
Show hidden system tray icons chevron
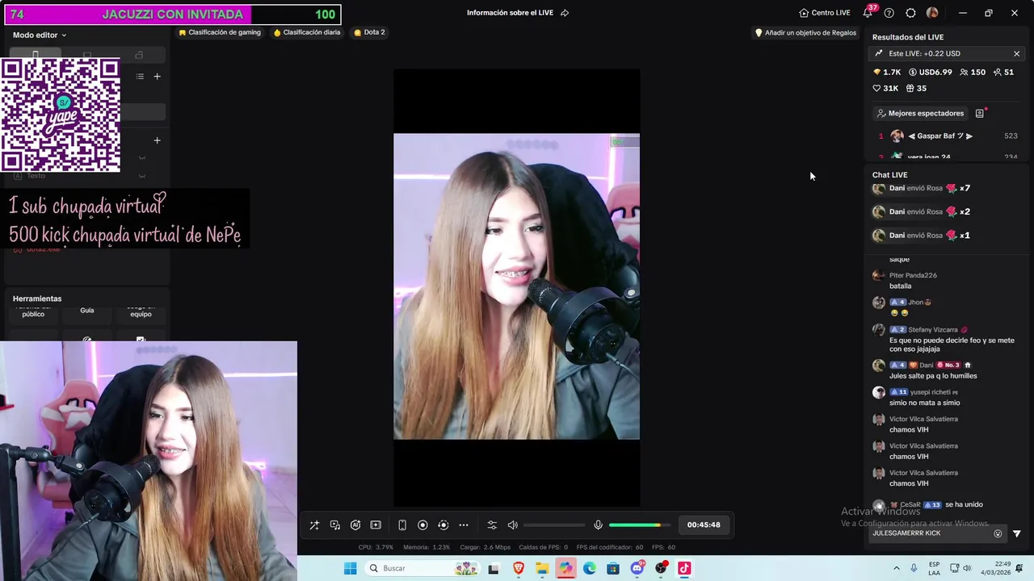(x=897, y=568)
